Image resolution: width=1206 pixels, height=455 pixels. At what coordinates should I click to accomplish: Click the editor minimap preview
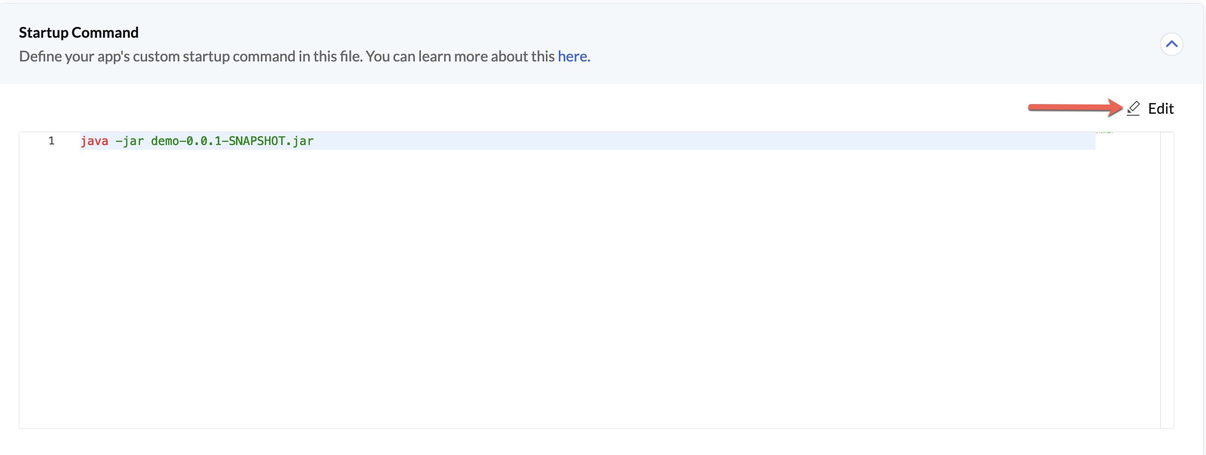coord(1105,133)
